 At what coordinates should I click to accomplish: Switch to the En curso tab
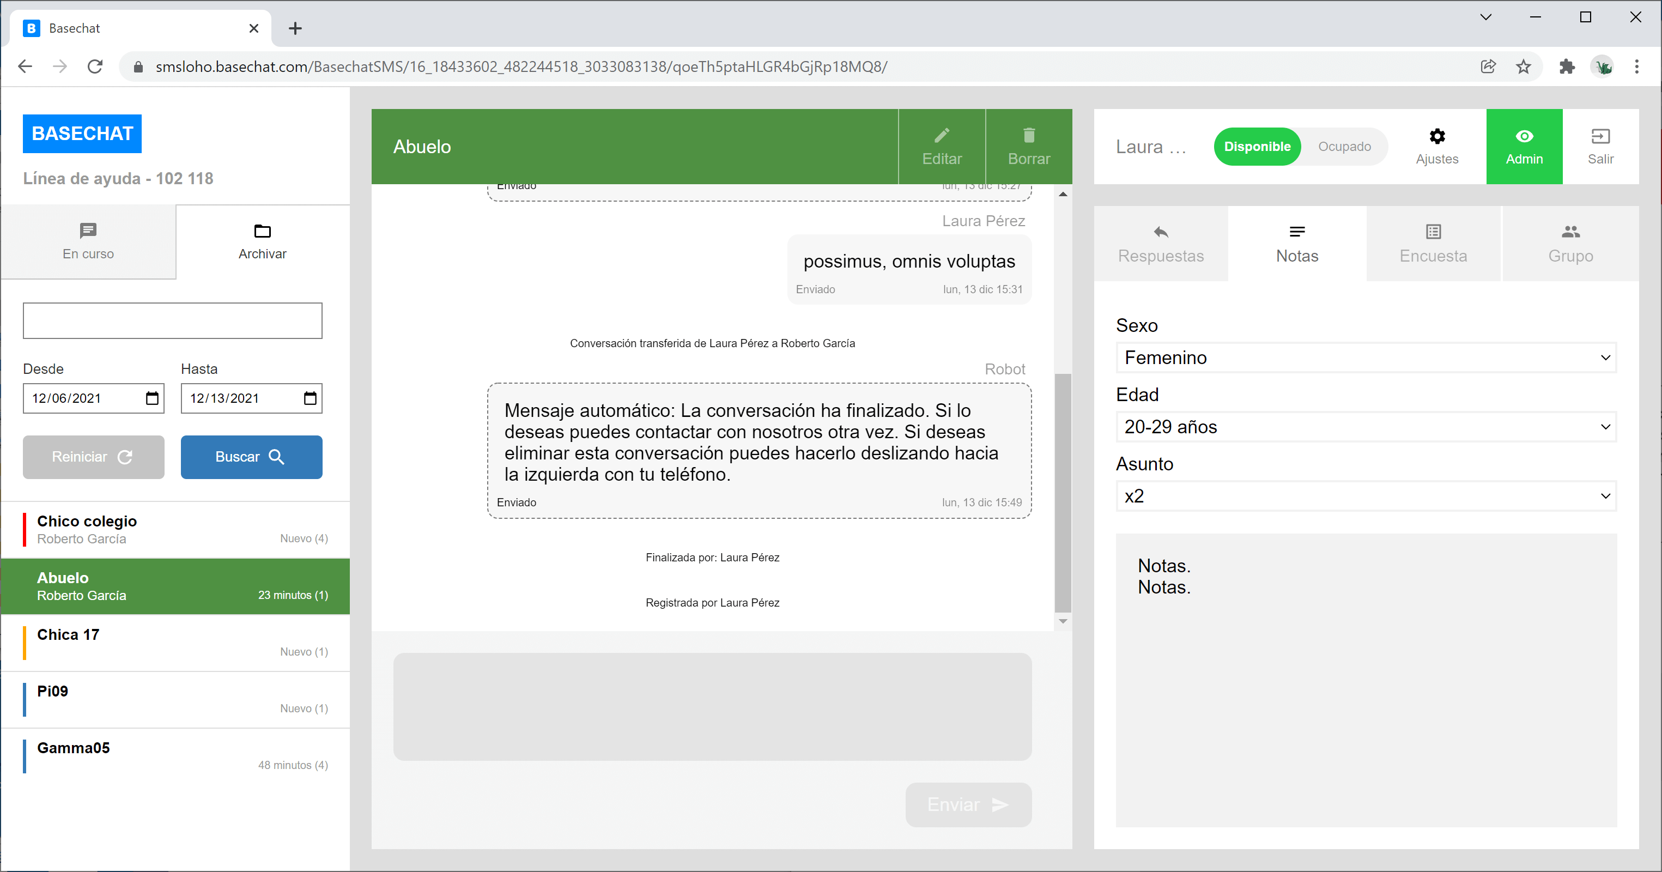tap(88, 242)
